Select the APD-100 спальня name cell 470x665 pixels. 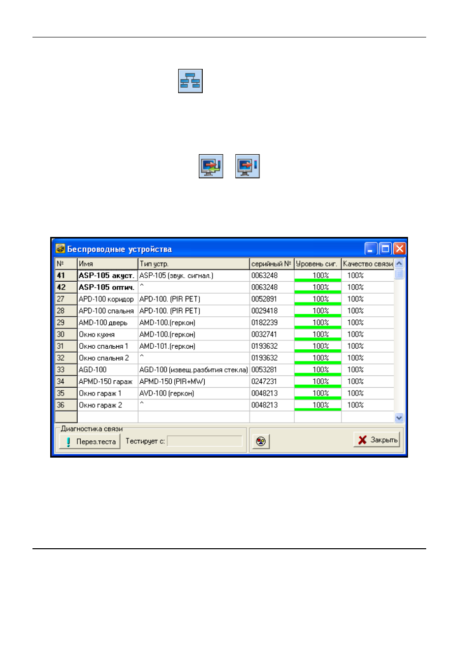tap(107, 311)
